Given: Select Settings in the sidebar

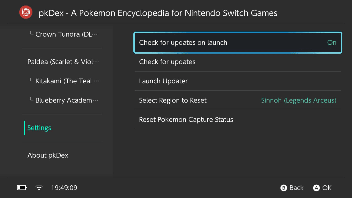Looking at the screenshot, I should coord(62,128).
